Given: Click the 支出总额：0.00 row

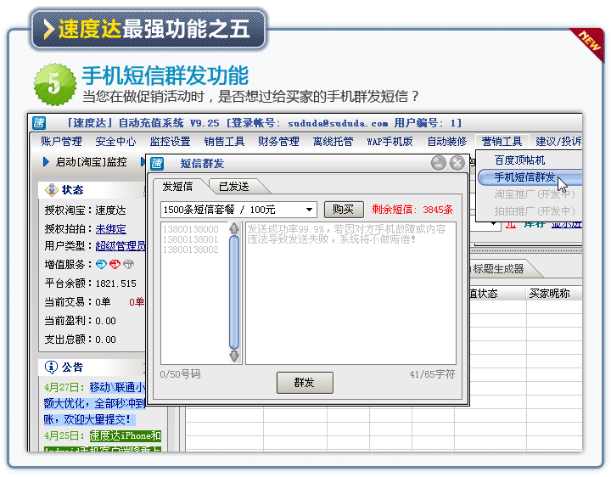Looking at the screenshot, I should pos(80,340).
